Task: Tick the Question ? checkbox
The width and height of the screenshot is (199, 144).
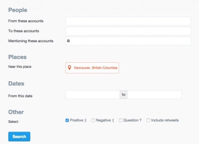Action: click(x=121, y=120)
